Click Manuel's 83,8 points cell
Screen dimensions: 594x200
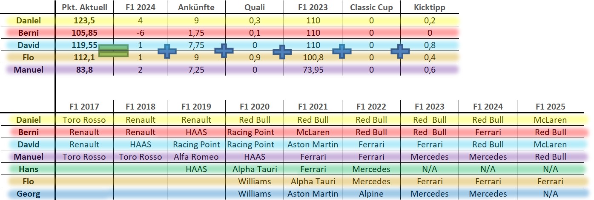pos(84,70)
